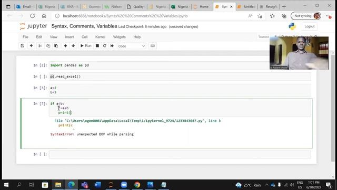This screenshot has width=337, height=190.
Task: Open the File menu
Action: point(25,37)
